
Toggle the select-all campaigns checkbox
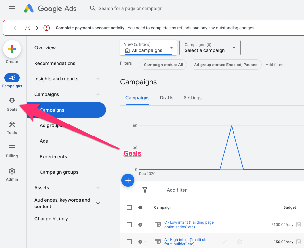pyautogui.click(x=129, y=207)
